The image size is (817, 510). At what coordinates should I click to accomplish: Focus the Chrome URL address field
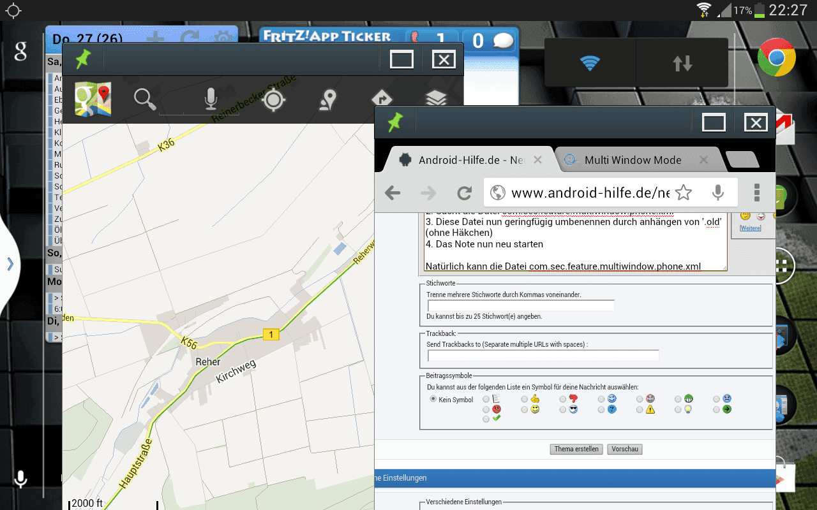[590, 193]
